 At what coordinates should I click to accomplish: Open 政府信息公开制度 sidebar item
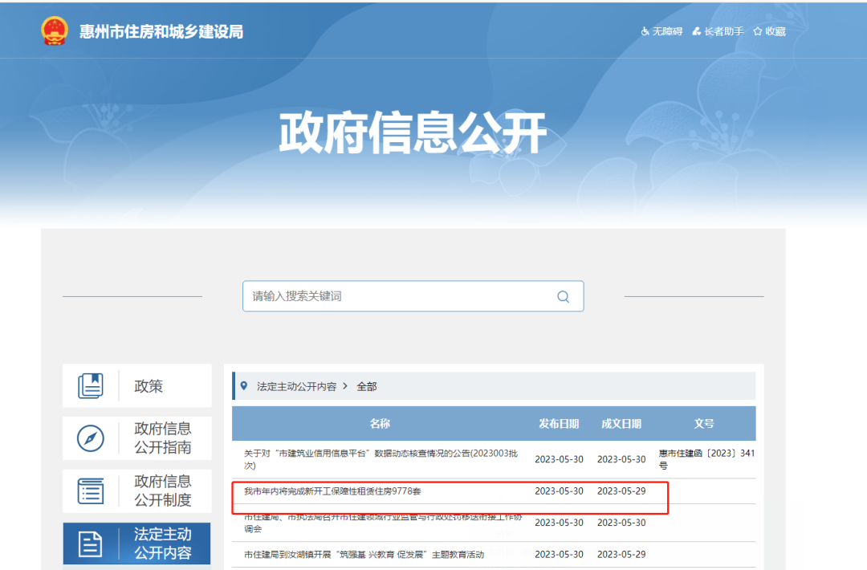137,491
